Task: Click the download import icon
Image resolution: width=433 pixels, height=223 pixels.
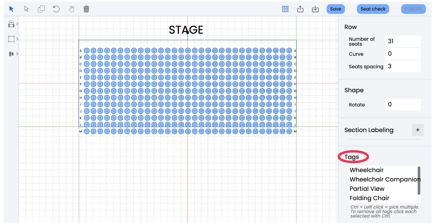Action: 315,9
